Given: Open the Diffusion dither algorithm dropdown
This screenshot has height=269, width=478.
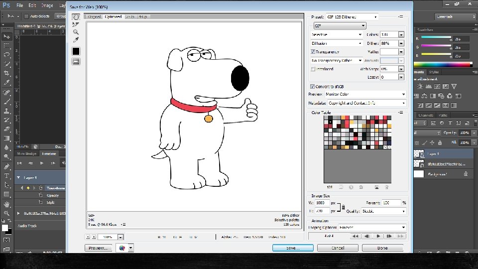Looking at the screenshot, I should [x=337, y=43].
